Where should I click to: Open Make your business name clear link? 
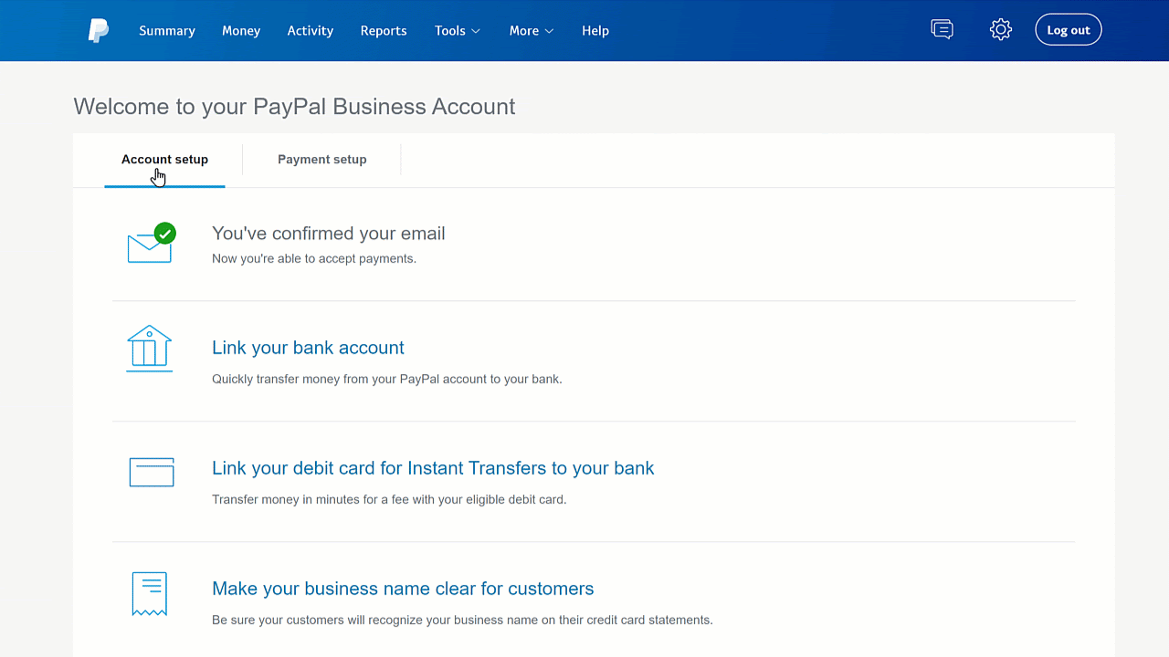tap(403, 589)
